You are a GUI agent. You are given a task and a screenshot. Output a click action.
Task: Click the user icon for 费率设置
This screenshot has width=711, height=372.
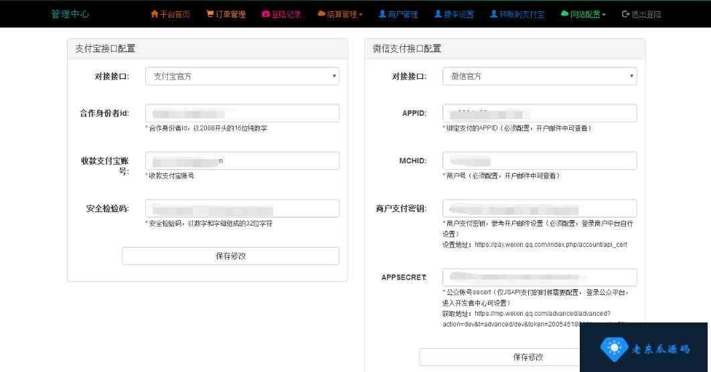tap(438, 14)
